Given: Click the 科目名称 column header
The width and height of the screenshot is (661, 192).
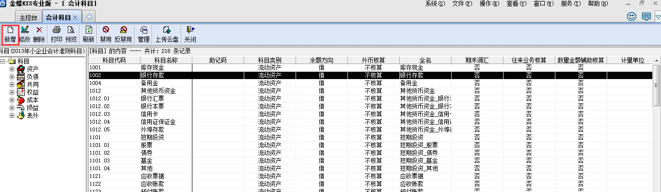Looking at the screenshot, I should [x=166, y=61].
